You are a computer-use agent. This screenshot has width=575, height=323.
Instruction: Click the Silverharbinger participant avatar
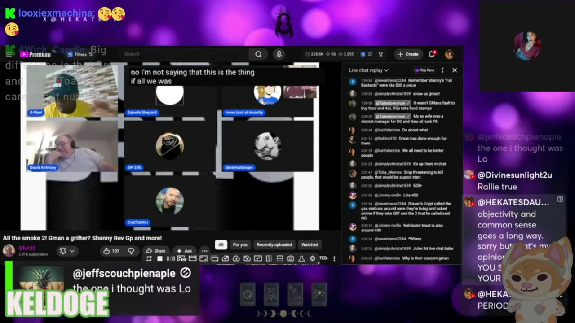[x=267, y=146]
